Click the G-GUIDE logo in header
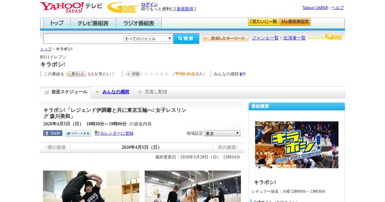Viewport: 385px width, 202px height. coord(123,7)
